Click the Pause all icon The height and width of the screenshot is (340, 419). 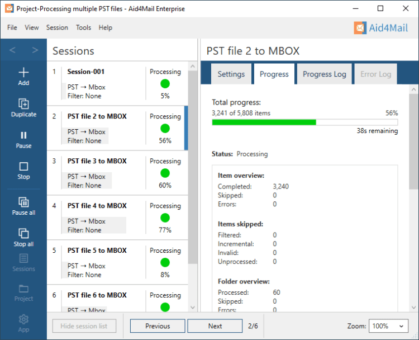coord(23,202)
